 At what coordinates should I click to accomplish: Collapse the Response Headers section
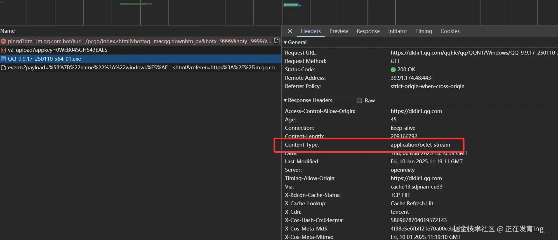(285, 100)
